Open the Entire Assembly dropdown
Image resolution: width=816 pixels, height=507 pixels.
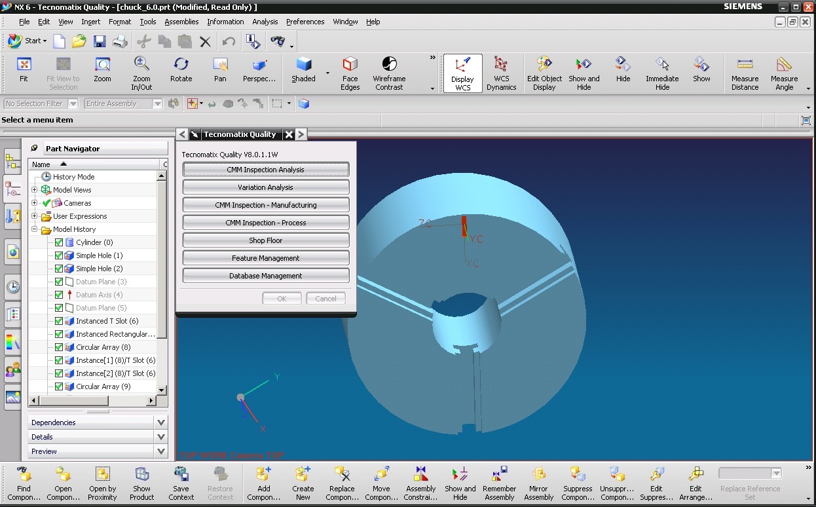[x=157, y=103]
